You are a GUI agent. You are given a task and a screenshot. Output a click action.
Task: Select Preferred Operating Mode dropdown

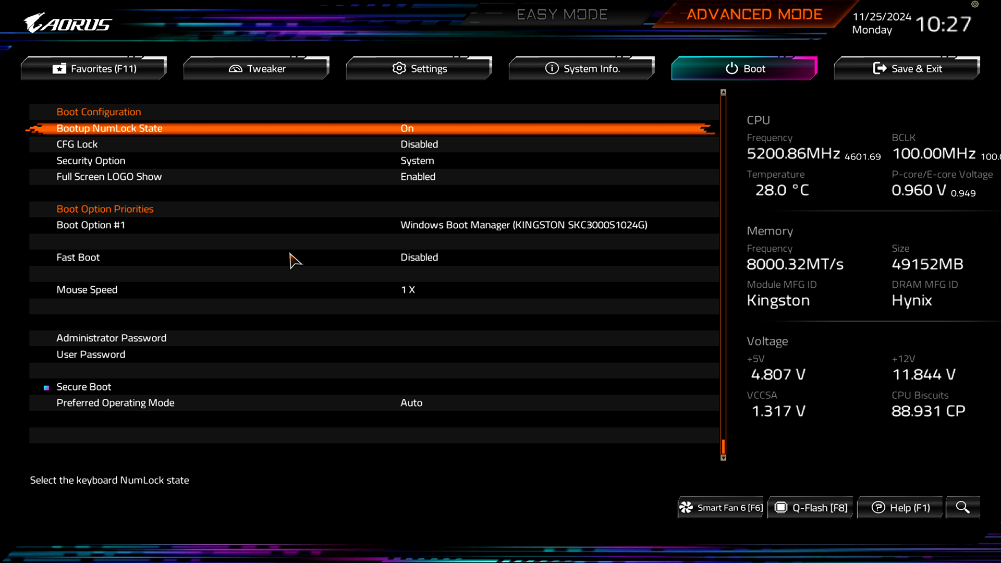click(411, 402)
